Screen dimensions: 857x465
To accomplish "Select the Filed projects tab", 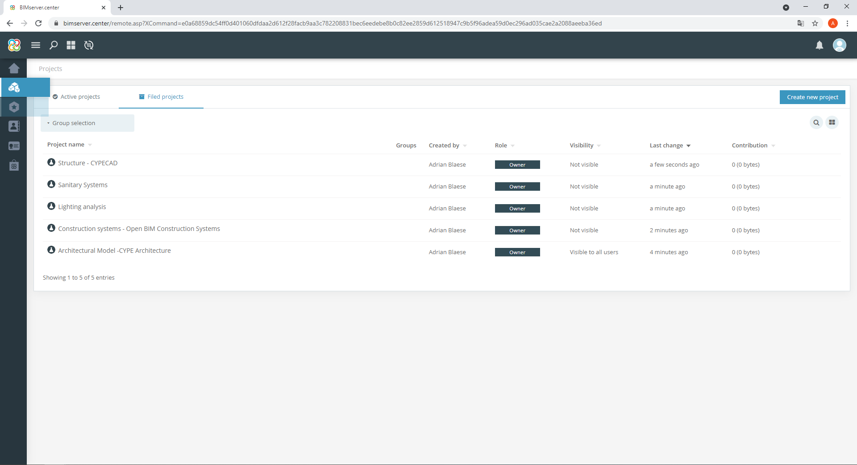I will pyautogui.click(x=161, y=97).
